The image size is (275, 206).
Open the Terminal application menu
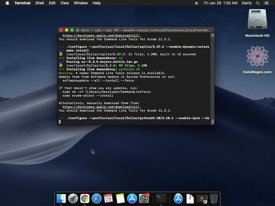point(23,3)
